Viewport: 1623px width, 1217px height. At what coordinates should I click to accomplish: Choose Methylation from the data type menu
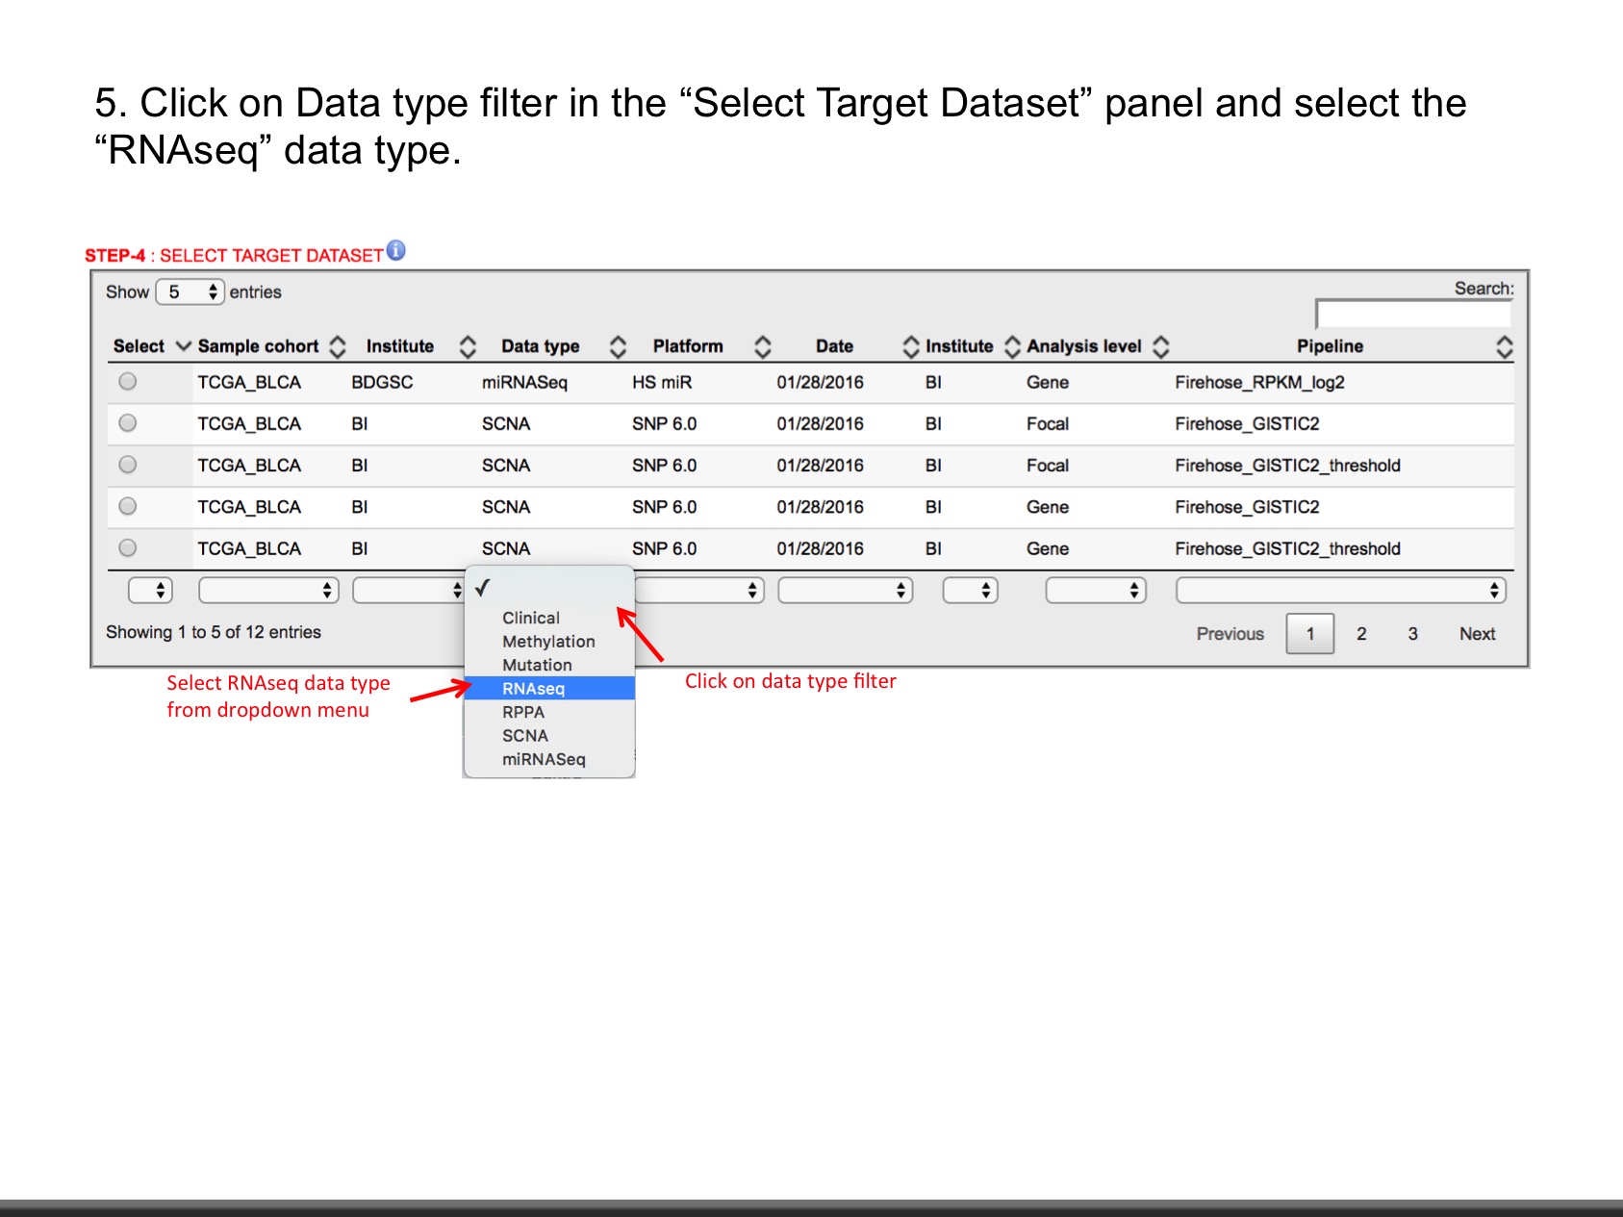tap(548, 642)
